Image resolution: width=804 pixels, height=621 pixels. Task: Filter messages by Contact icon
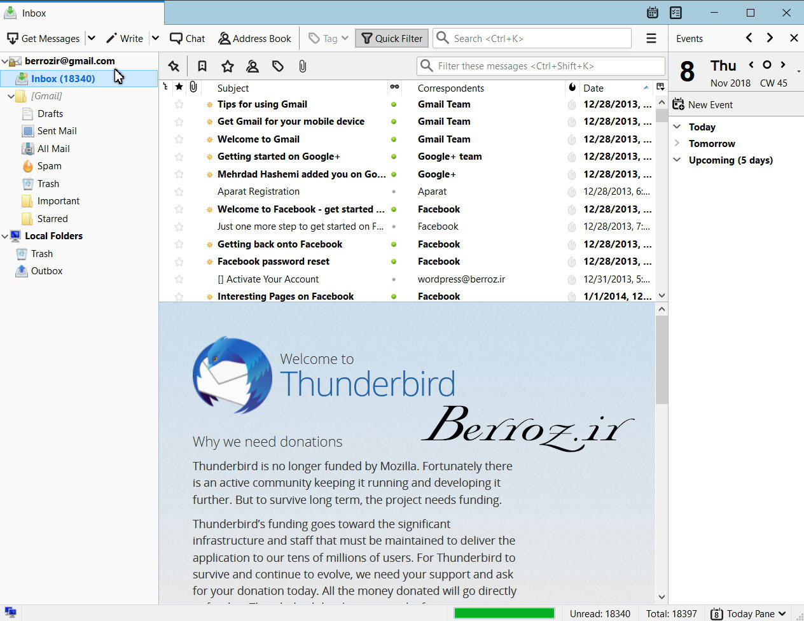[x=253, y=66]
